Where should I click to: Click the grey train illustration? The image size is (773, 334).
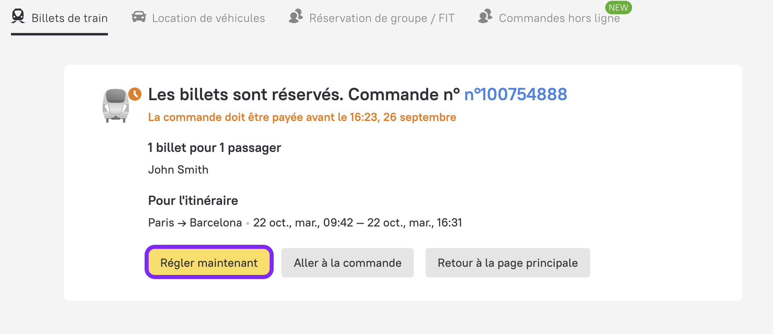tap(116, 106)
